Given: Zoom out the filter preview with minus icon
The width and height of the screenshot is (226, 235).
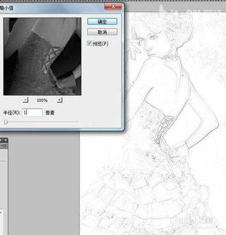Looking at the screenshot, I should point(25,100).
